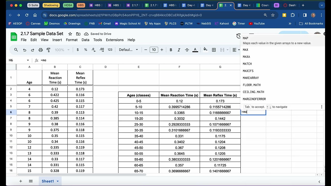The image size is (331, 186).
Task: Click the font size field showing 10
Action: 154,50
